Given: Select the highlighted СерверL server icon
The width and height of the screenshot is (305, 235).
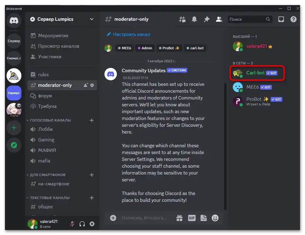Looking at the screenshot, I should (14, 93).
